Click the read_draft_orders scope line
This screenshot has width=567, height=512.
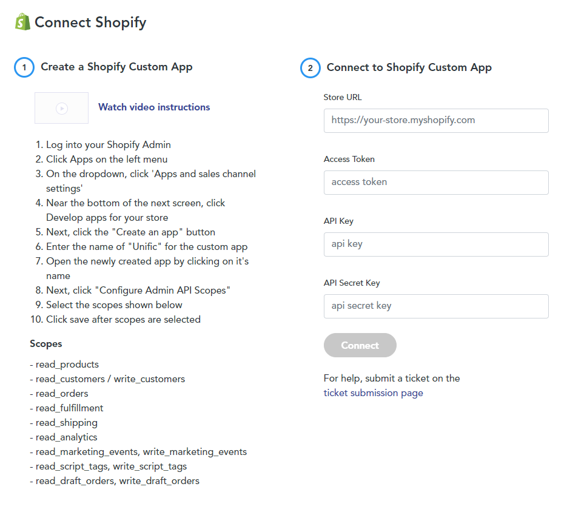click(115, 481)
